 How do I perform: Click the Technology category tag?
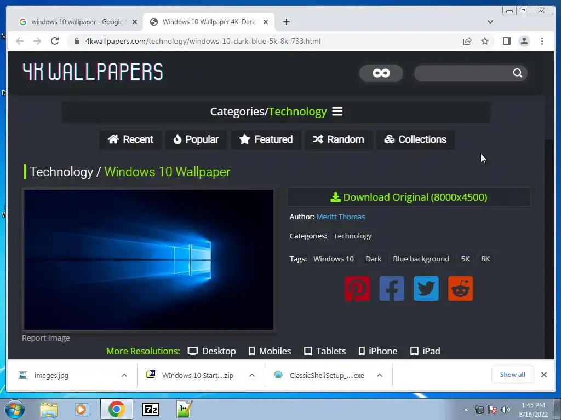pyautogui.click(x=352, y=236)
